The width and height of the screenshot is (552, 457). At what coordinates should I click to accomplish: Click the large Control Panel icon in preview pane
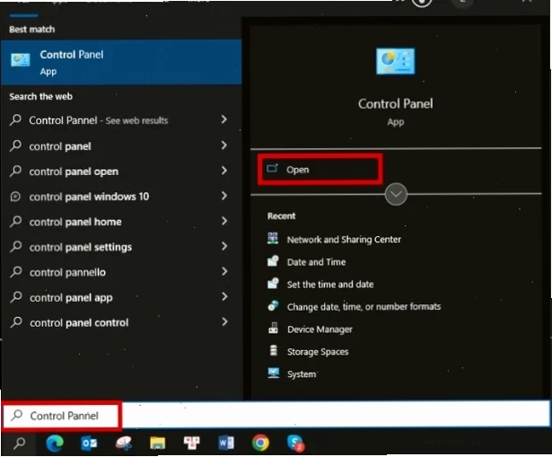(395, 61)
